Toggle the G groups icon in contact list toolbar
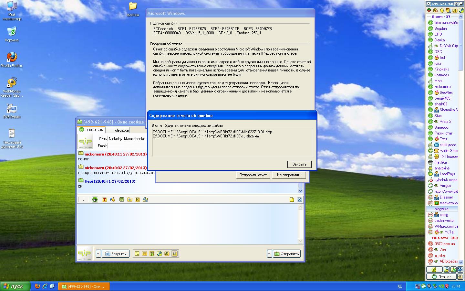Viewport: 465px width, 291px height. click(435, 10)
